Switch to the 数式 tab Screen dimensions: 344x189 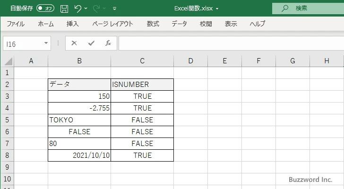(153, 24)
